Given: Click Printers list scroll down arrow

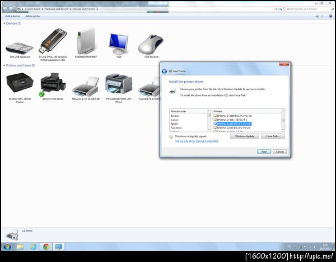Looking at the screenshot, I should click(283, 130).
